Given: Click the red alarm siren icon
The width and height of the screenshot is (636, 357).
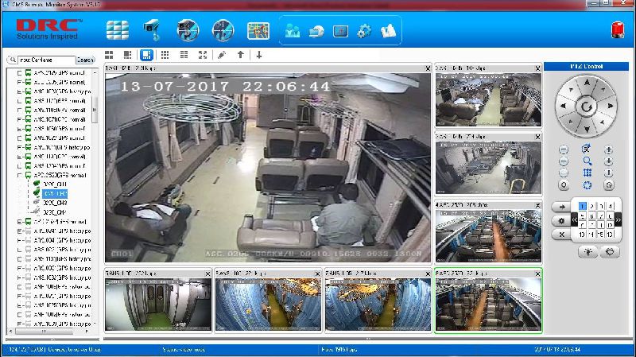Looking at the screenshot, I should (x=618, y=30).
